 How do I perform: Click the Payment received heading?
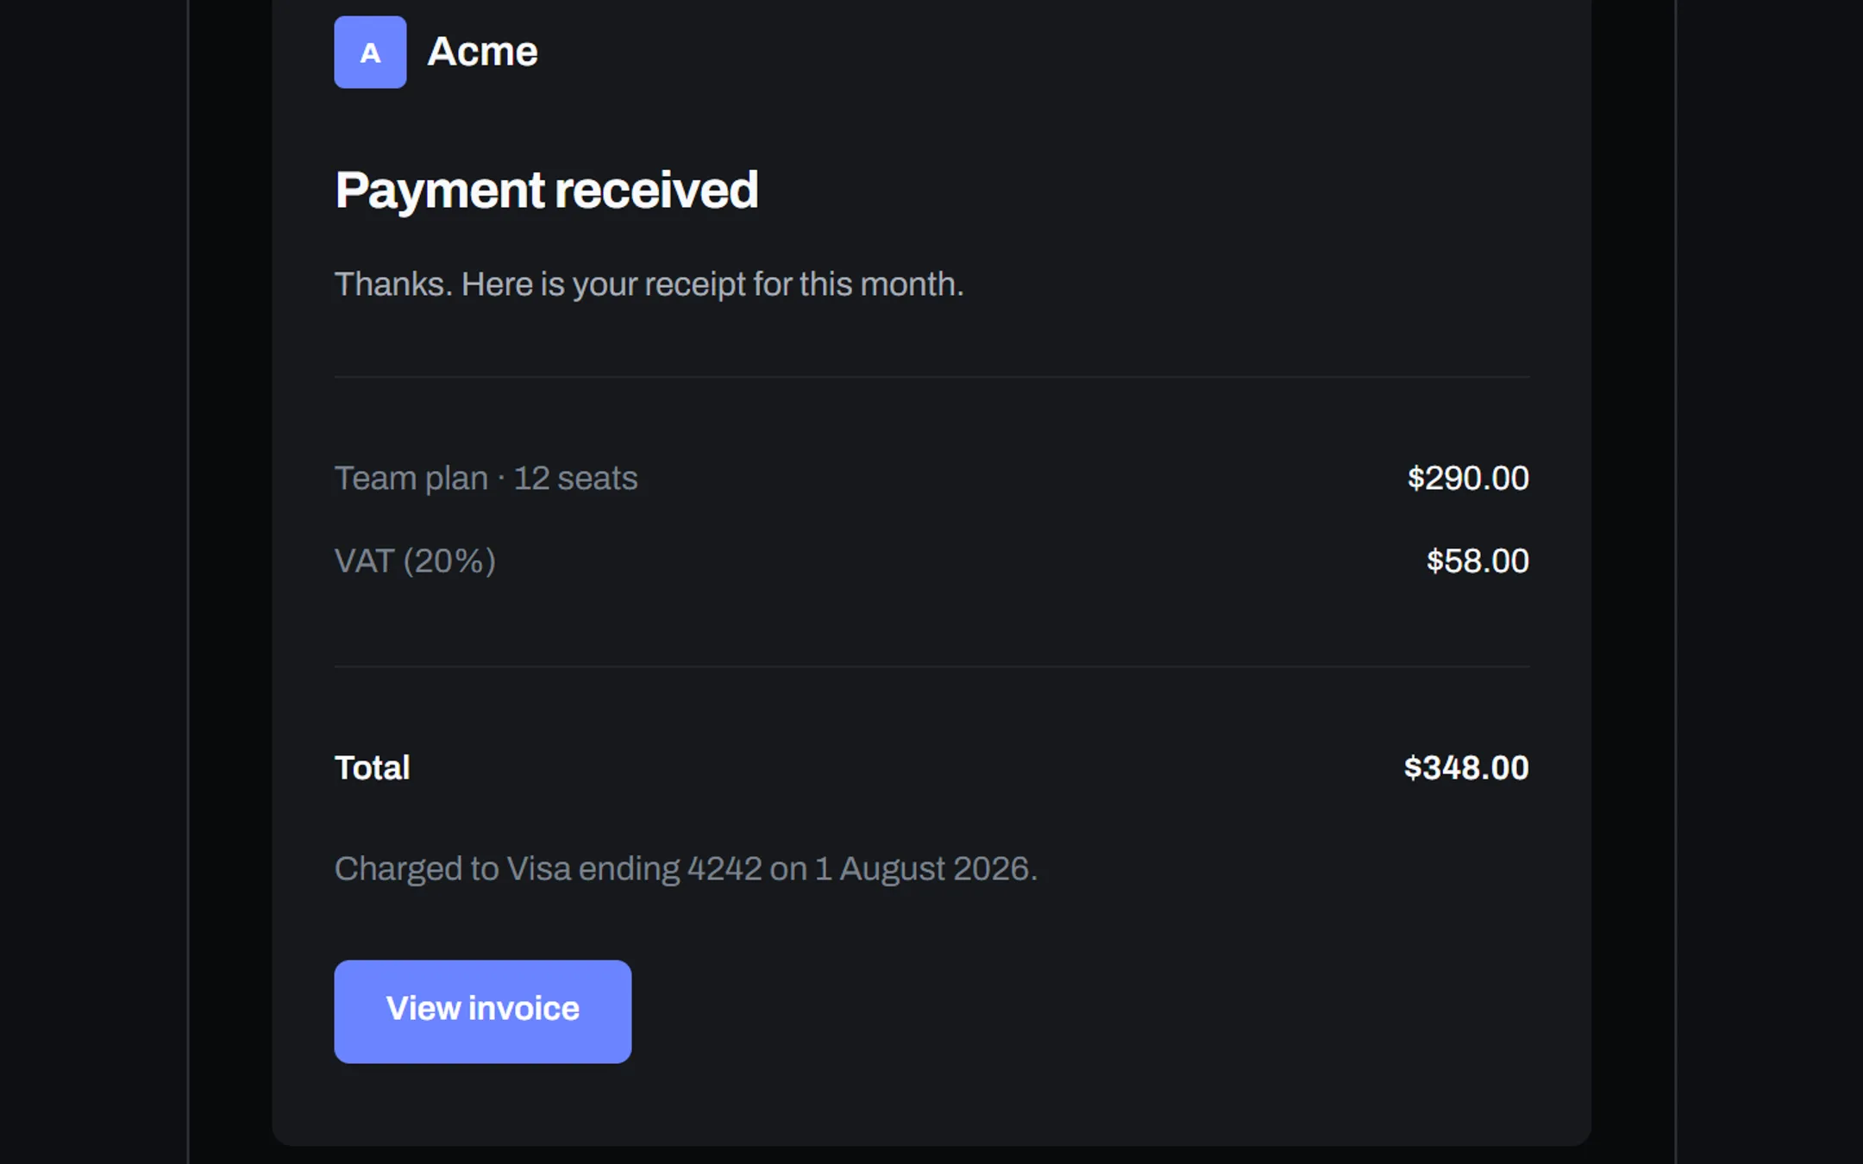click(x=546, y=191)
